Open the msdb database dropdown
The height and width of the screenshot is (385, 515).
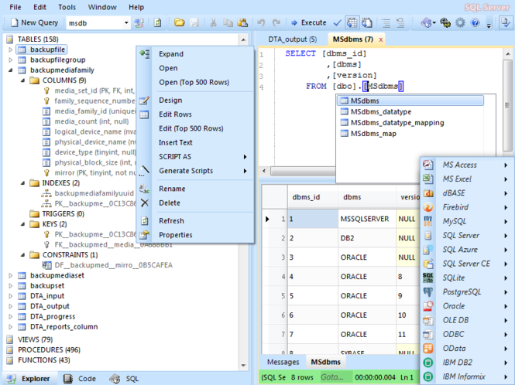pyautogui.click(x=126, y=23)
